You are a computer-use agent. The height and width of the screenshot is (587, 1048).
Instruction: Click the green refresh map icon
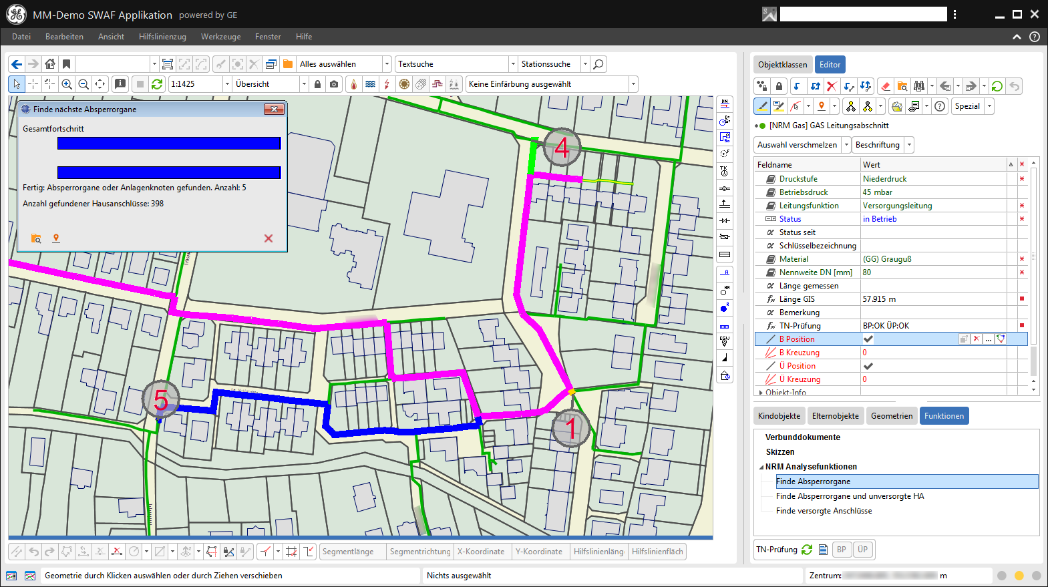157,84
